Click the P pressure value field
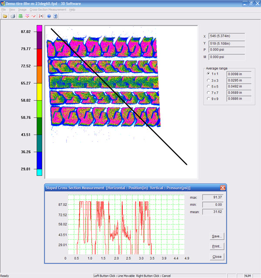Screen dimensions: 261x278 [x=227, y=50]
